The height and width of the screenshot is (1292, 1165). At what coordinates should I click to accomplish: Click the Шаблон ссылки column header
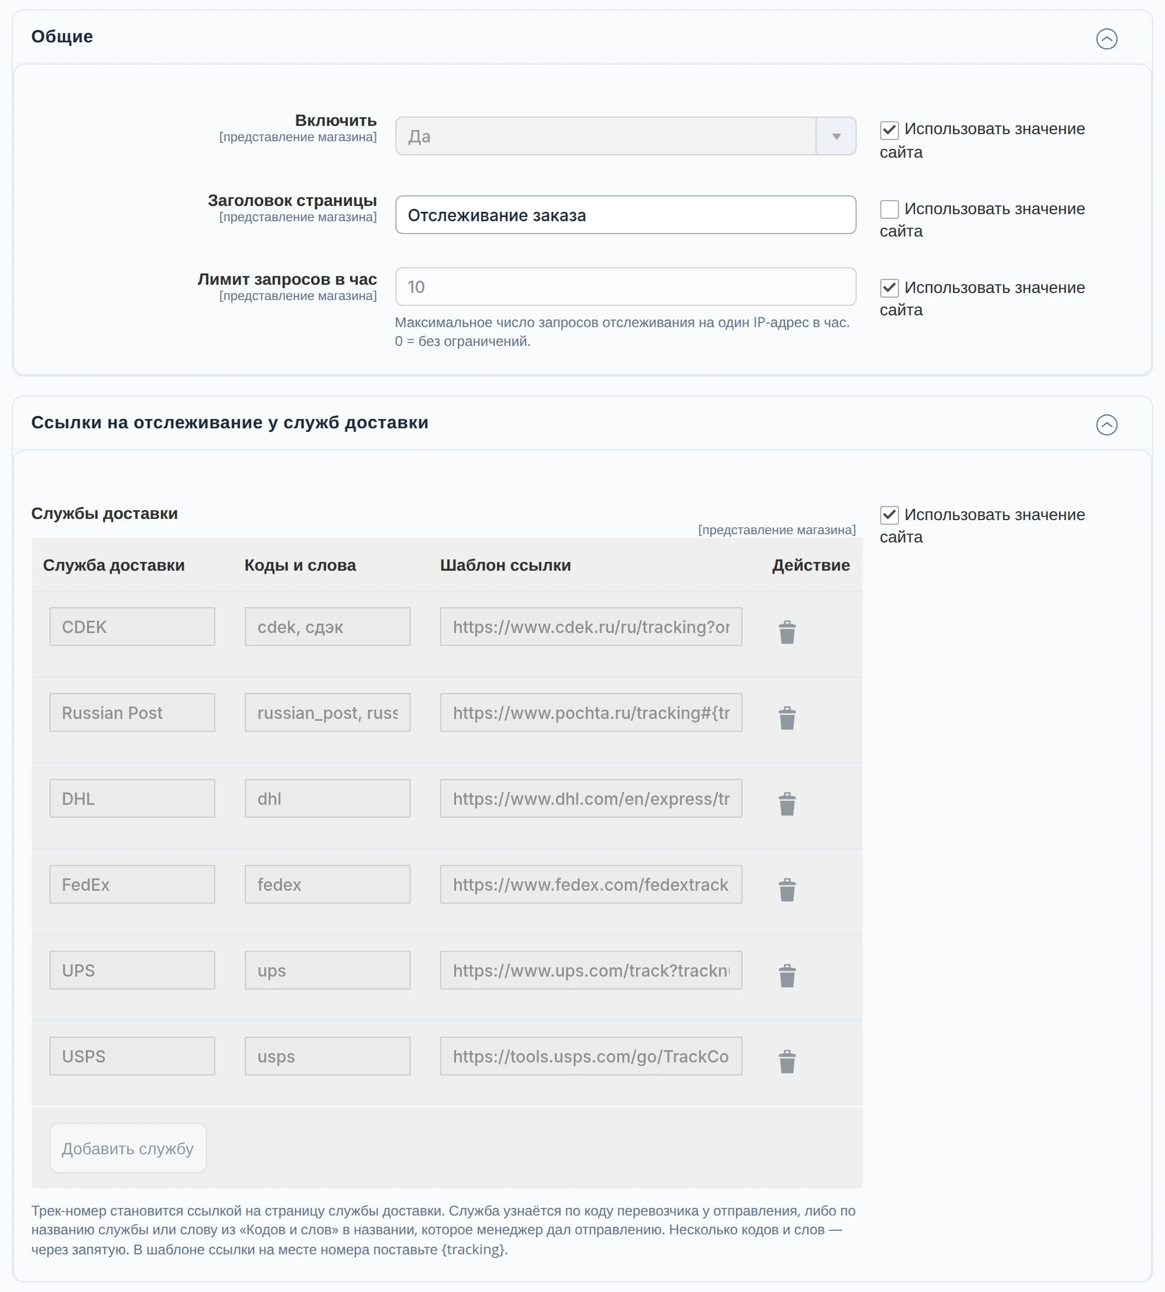pyautogui.click(x=505, y=565)
